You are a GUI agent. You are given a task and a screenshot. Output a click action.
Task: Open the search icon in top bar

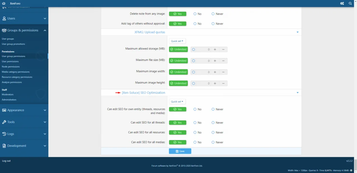350,3
